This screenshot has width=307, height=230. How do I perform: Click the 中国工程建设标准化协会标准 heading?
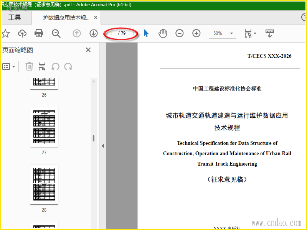coord(227,89)
